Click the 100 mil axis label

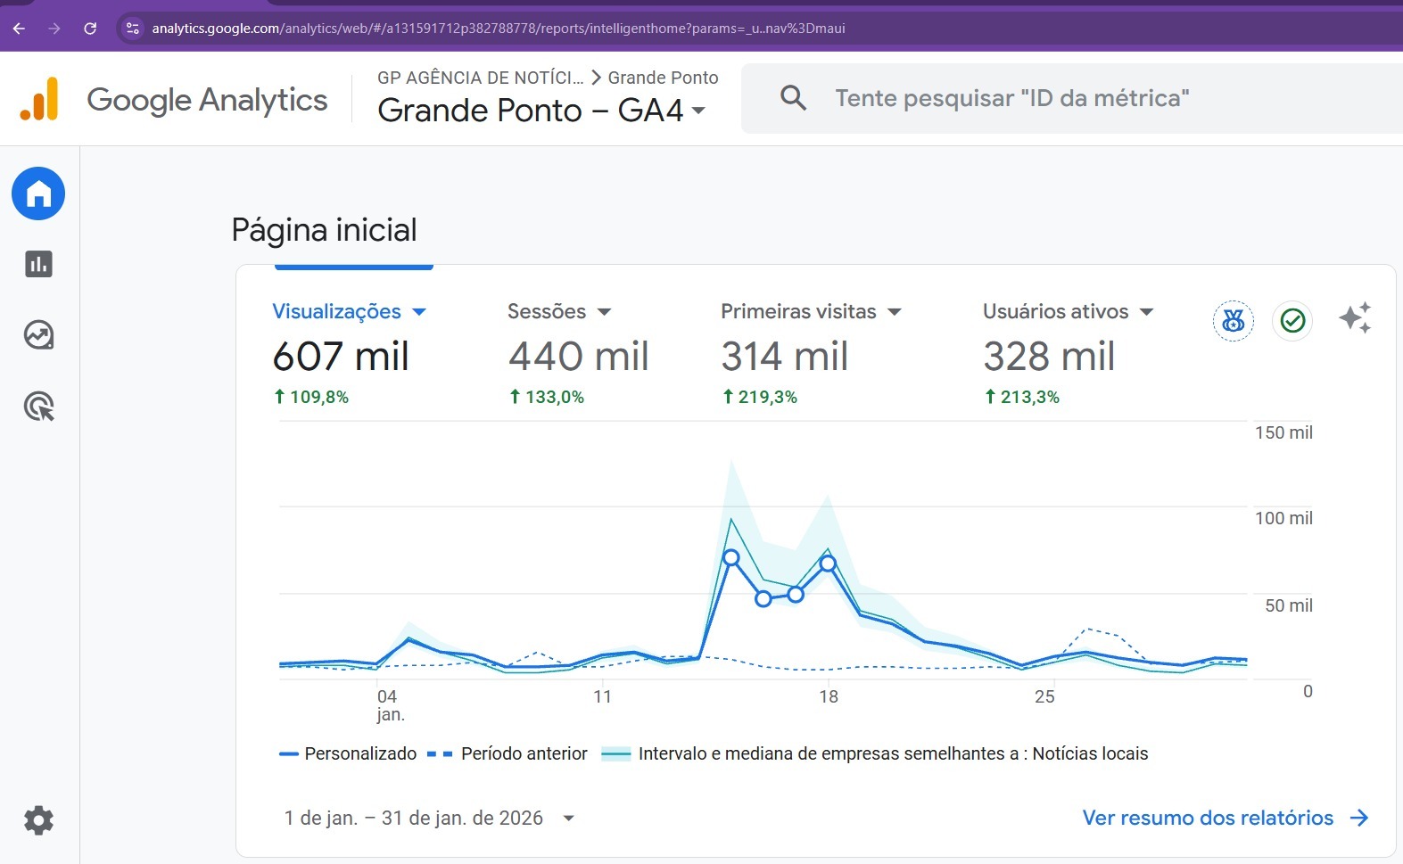coord(1283,518)
